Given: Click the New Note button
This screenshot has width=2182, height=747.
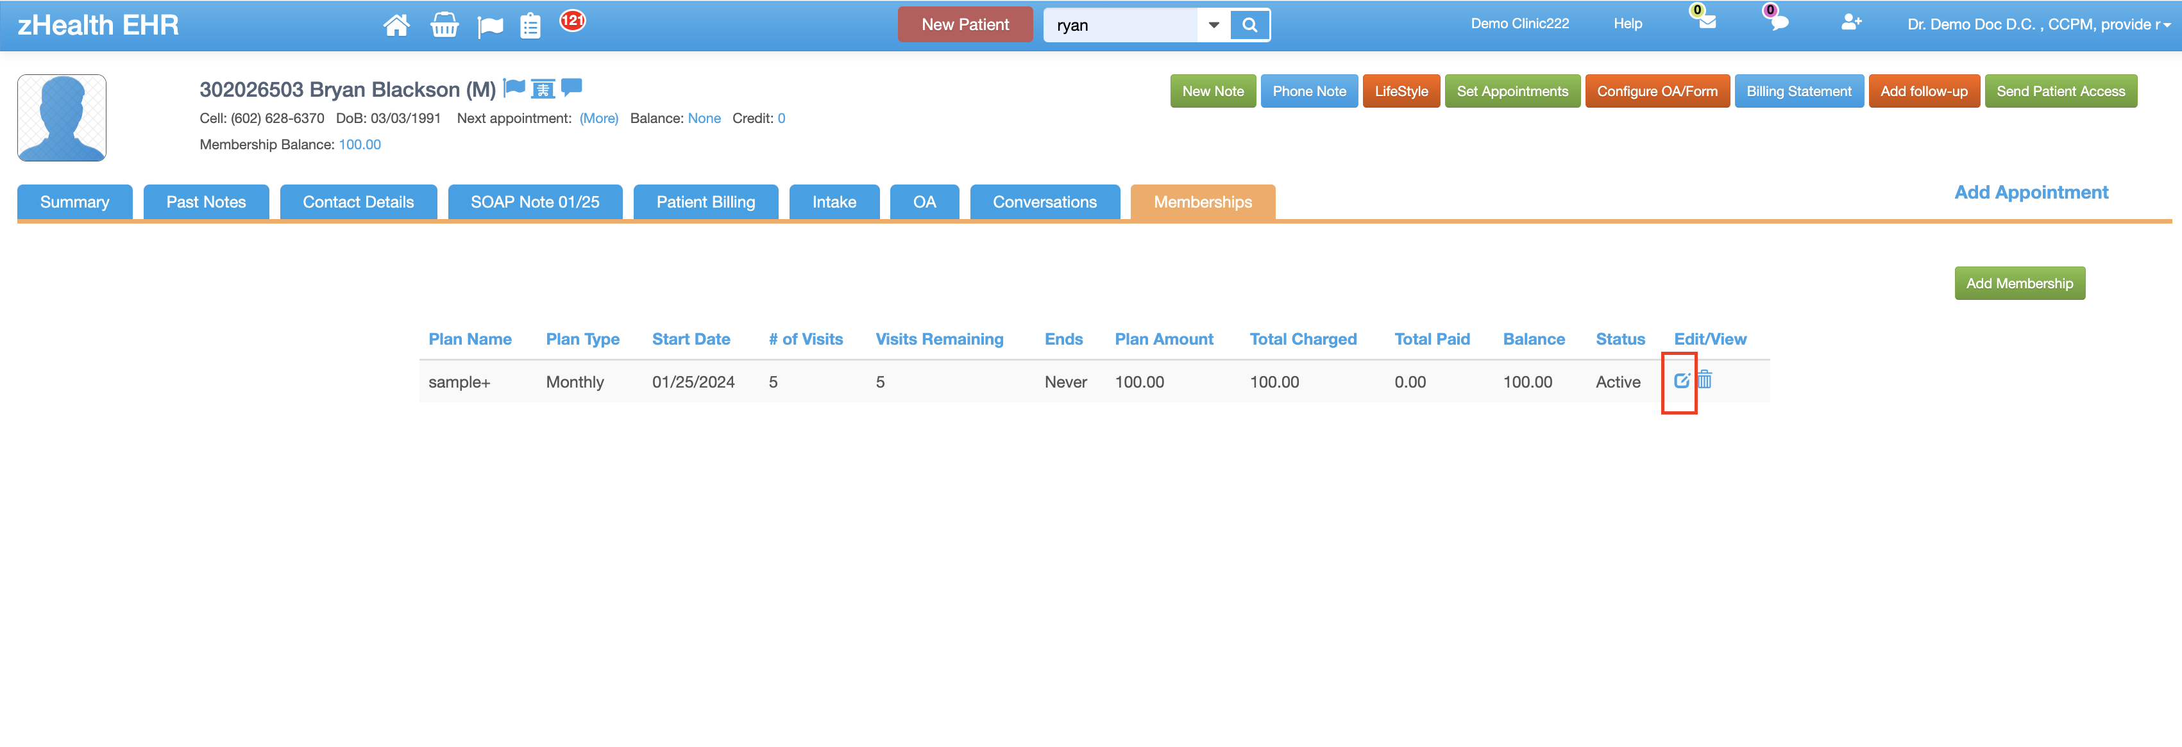Looking at the screenshot, I should (1213, 92).
